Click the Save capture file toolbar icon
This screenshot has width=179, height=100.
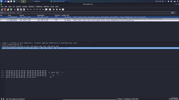coord(18,9)
